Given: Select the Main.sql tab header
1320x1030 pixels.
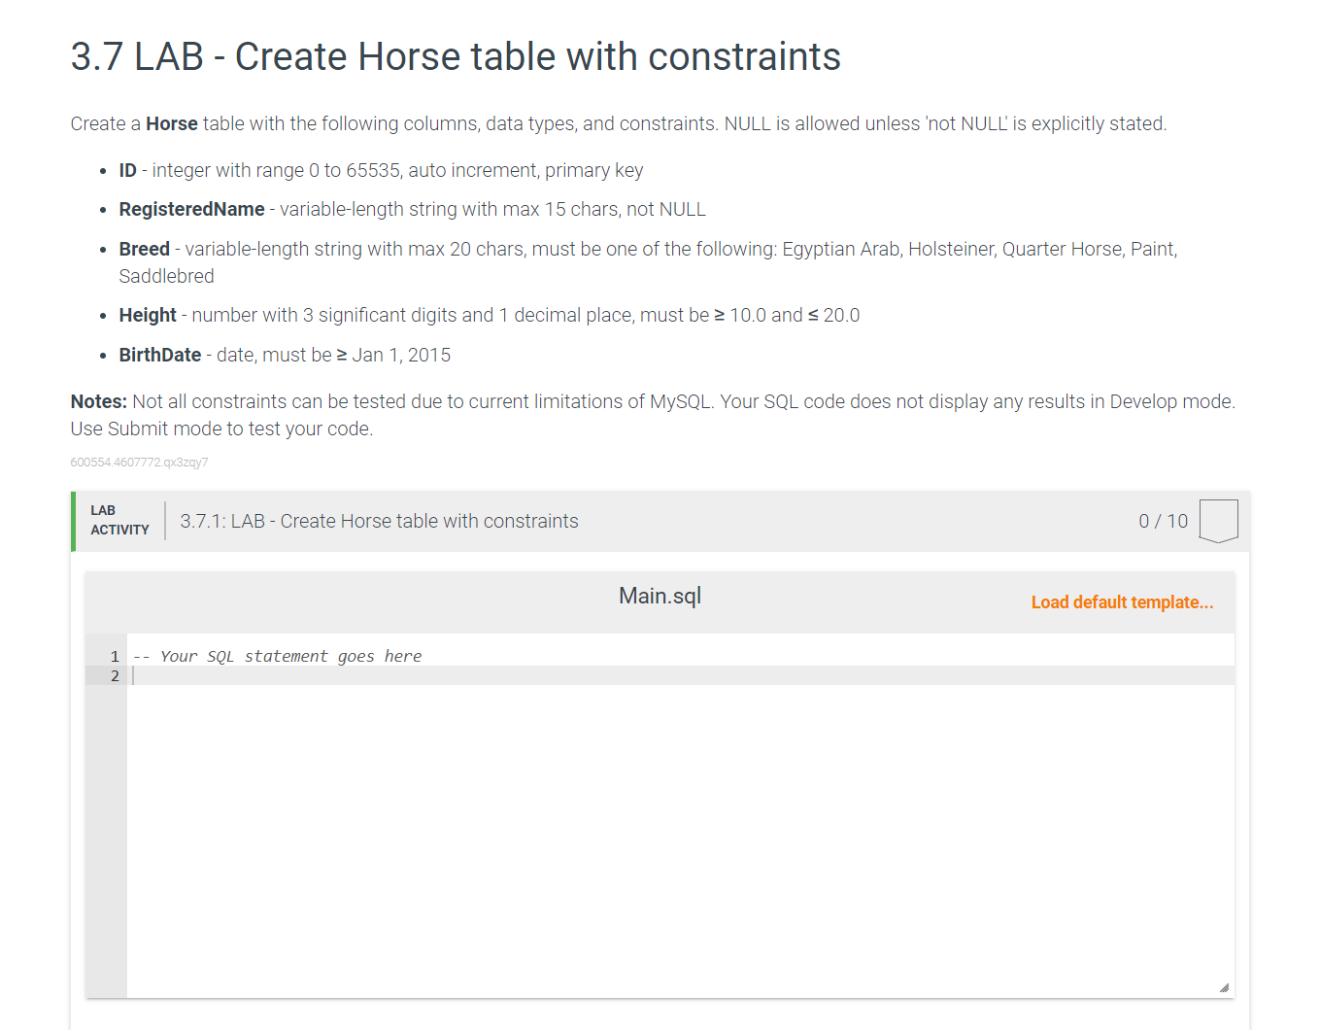Looking at the screenshot, I should pos(660,595).
